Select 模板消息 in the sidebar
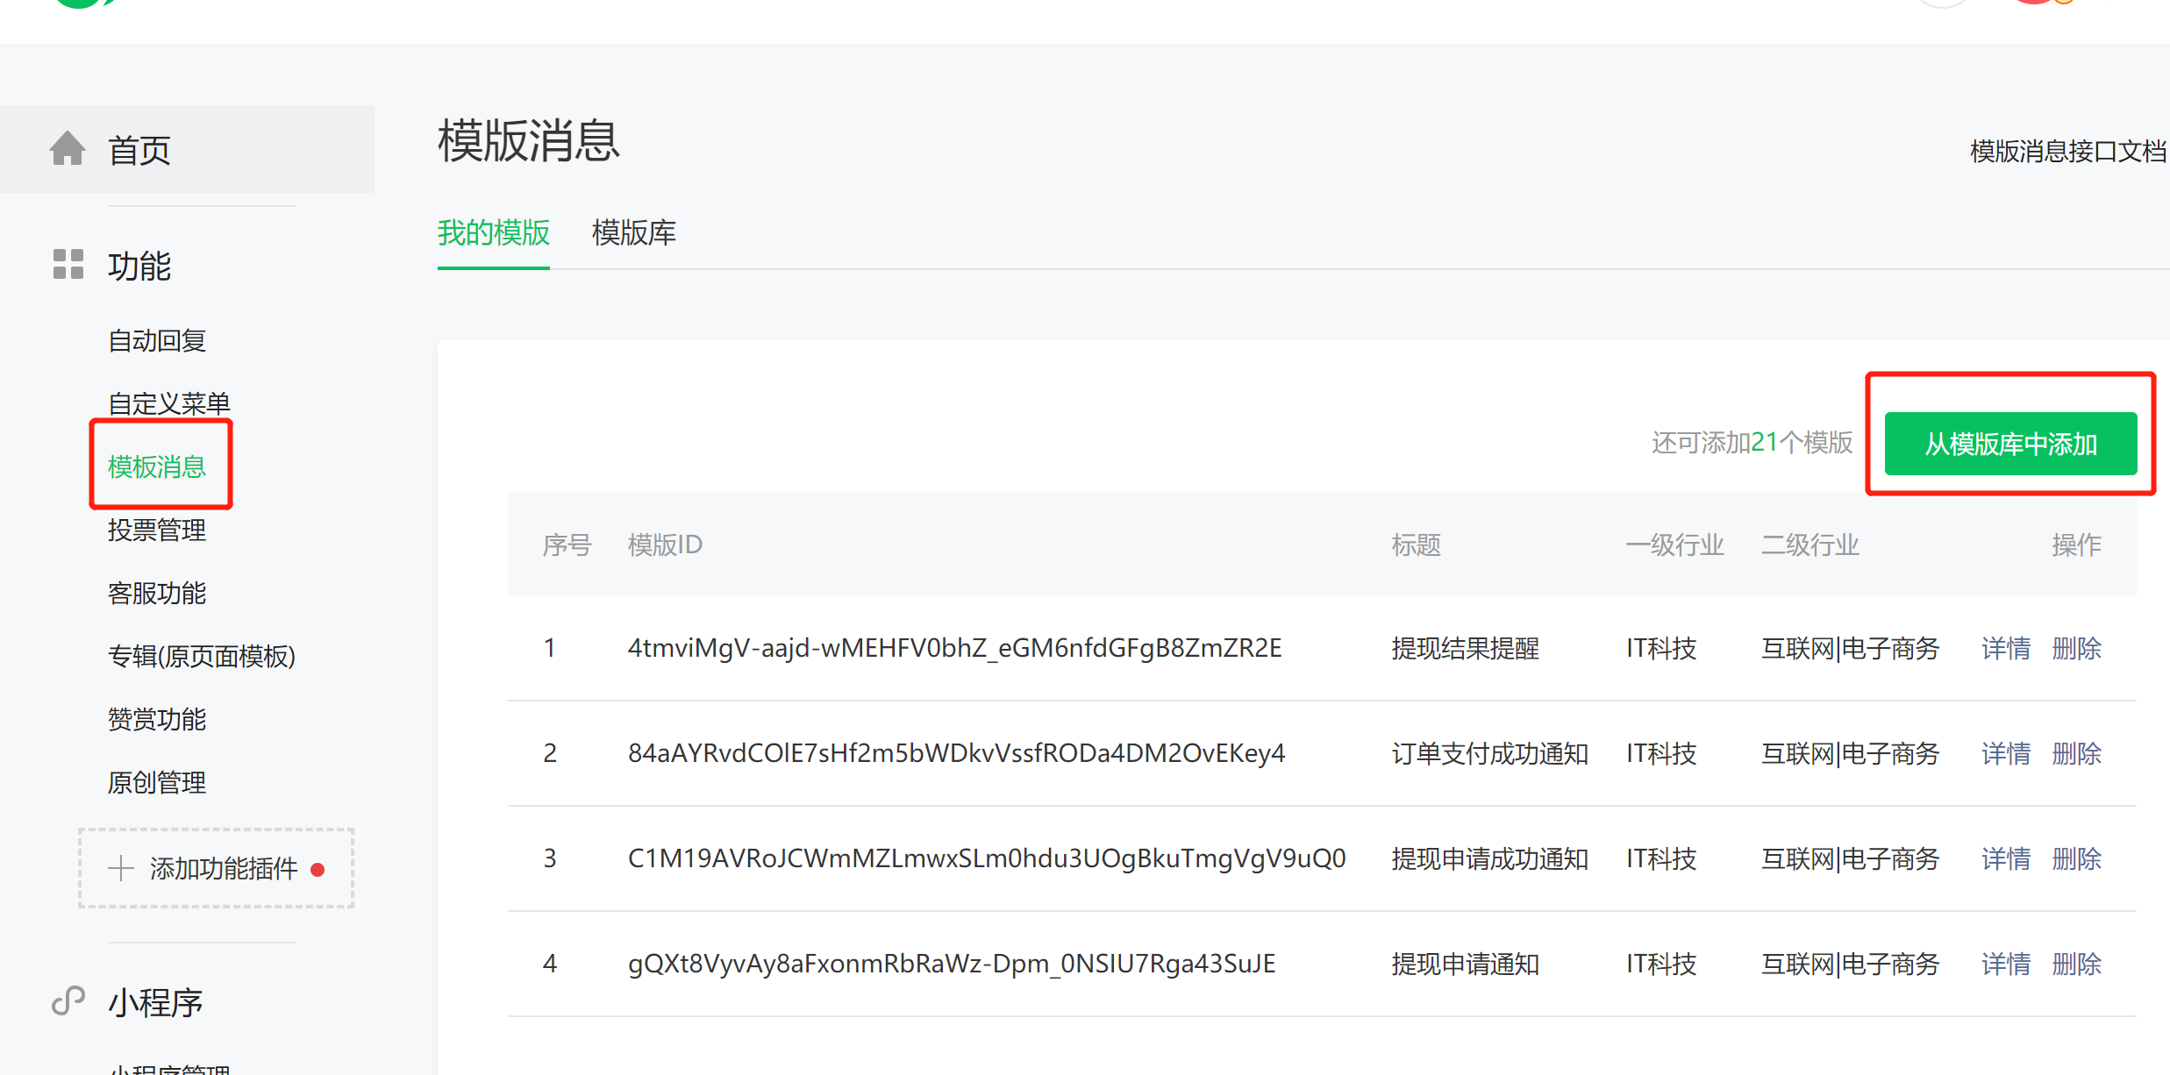The height and width of the screenshot is (1075, 2170). (x=157, y=466)
